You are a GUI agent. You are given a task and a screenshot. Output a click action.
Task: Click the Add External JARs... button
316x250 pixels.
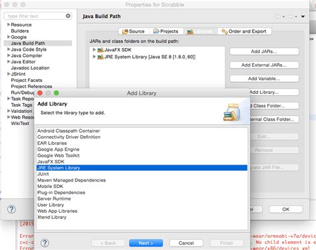tap(264, 65)
